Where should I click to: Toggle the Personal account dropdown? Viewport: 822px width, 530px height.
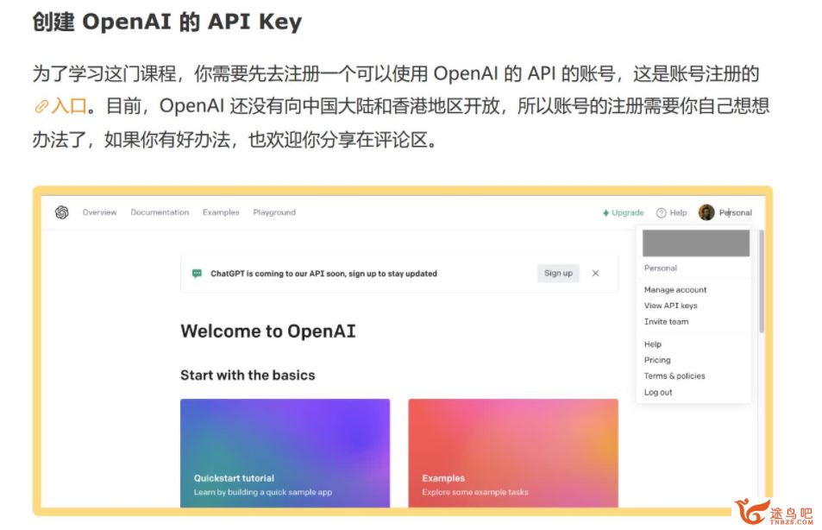pos(736,212)
